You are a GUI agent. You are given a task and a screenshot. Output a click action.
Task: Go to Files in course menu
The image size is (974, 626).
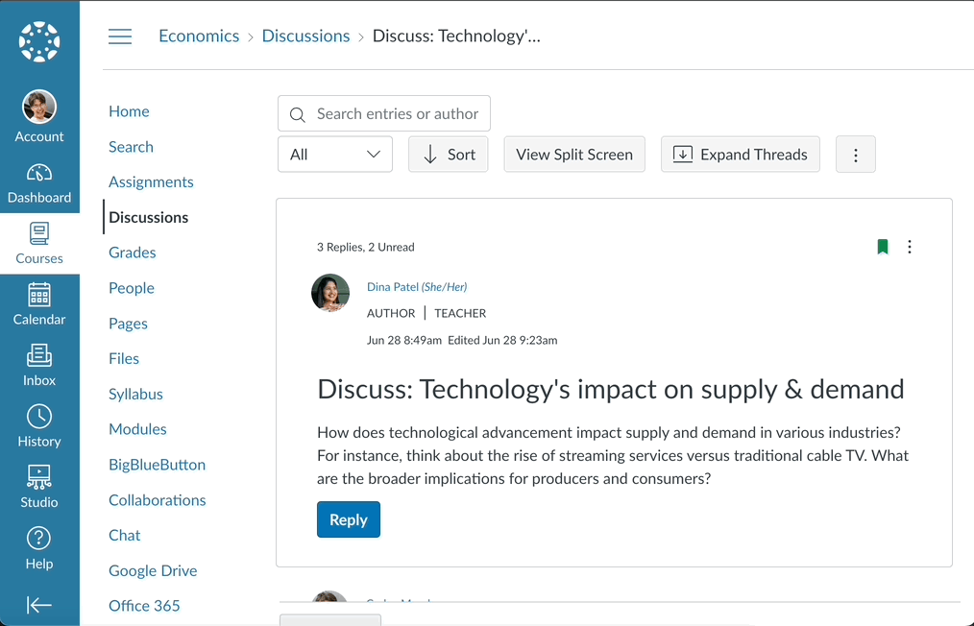point(124,359)
